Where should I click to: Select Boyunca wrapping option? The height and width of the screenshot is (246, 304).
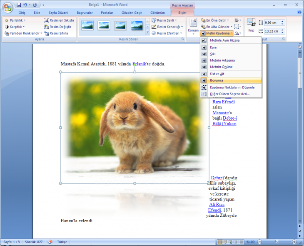coord(231,80)
